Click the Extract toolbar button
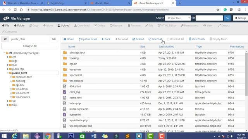Image resolution: width=248 pixels, height=139 pixels. (x=224, y=25)
